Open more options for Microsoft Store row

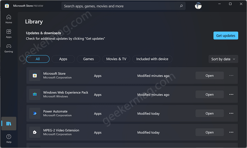point(231,75)
